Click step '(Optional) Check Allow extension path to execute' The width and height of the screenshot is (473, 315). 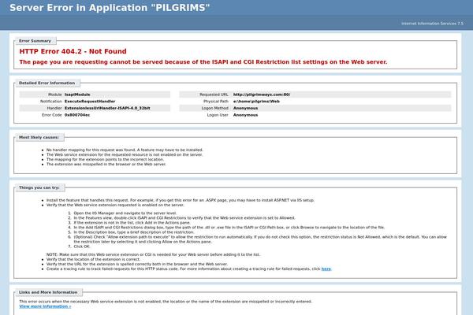pyautogui.click(x=260, y=239)
